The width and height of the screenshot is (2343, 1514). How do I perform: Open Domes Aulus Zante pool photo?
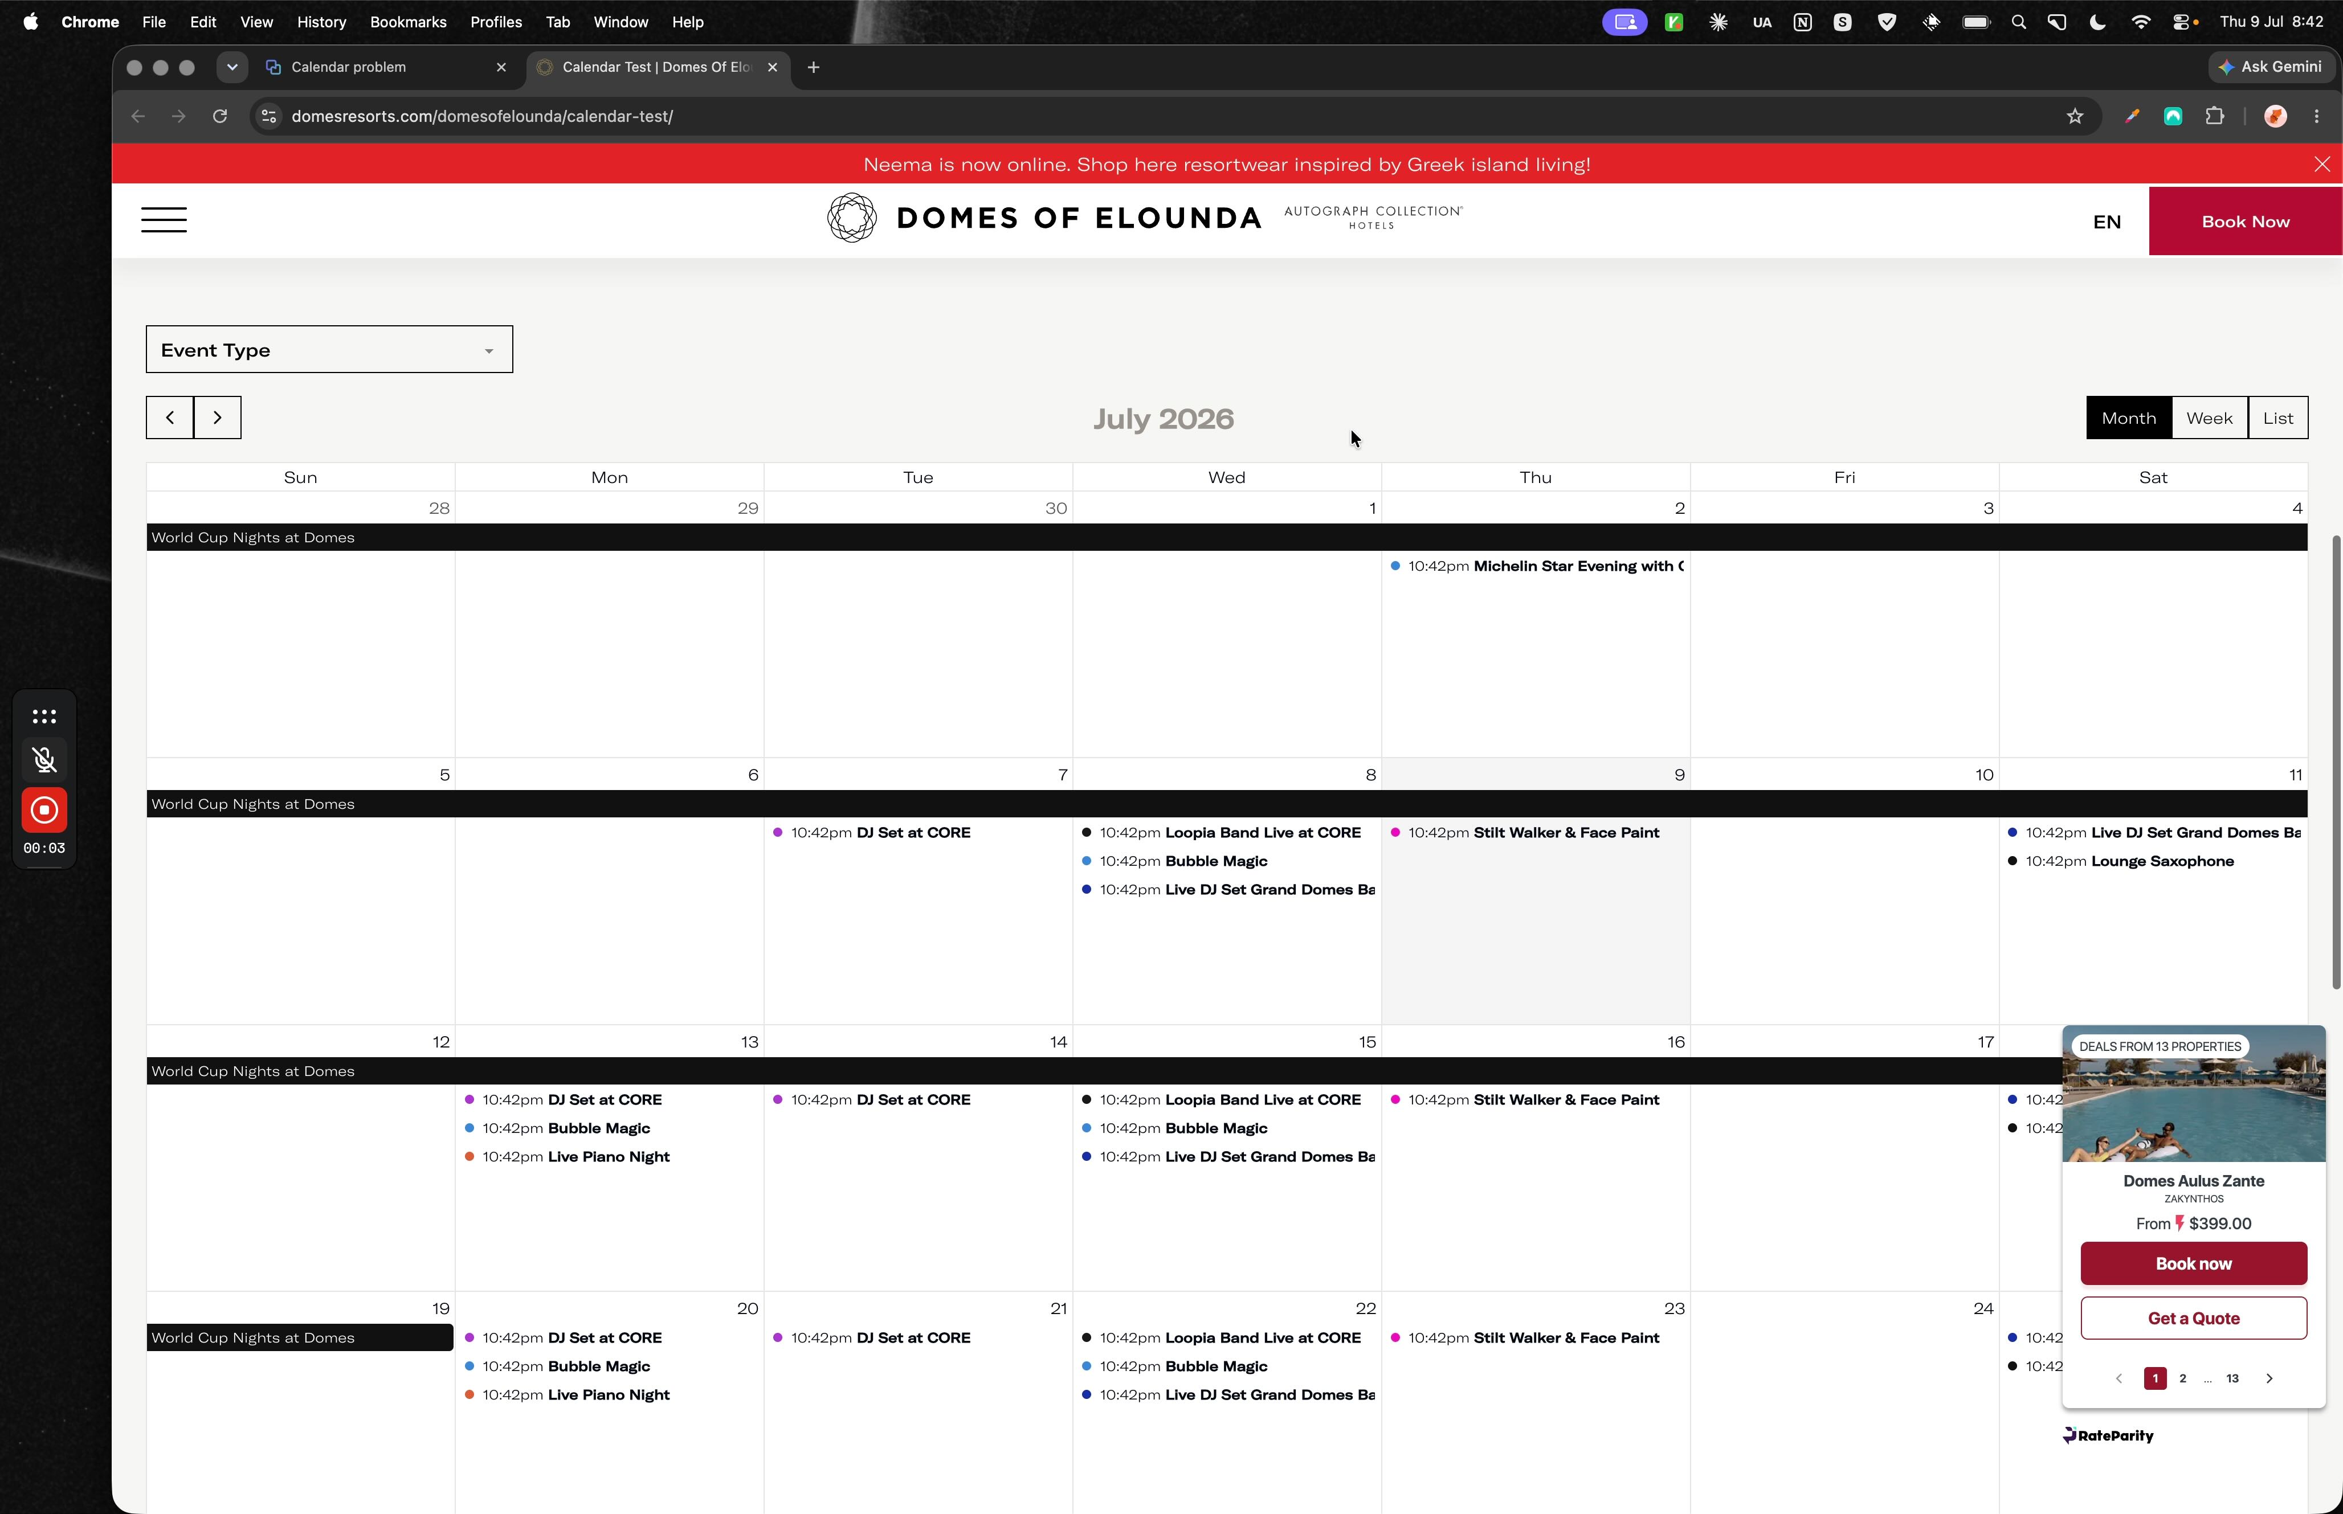pyautogui.click(x=2194, y=1093)
